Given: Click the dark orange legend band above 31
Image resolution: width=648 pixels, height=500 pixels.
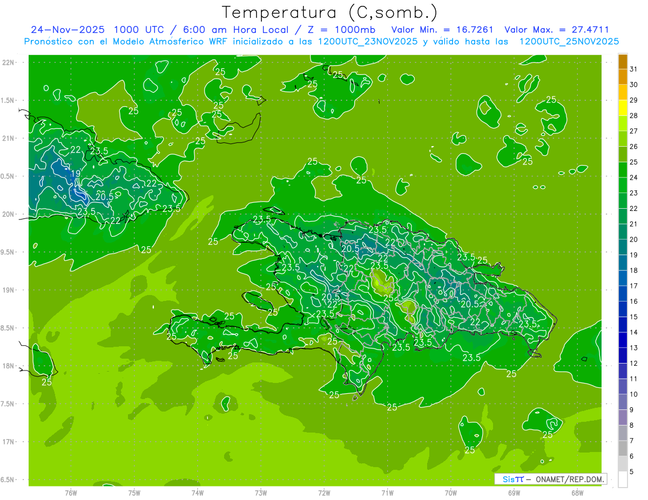Looking at the screenshot, I should [623, 61].
